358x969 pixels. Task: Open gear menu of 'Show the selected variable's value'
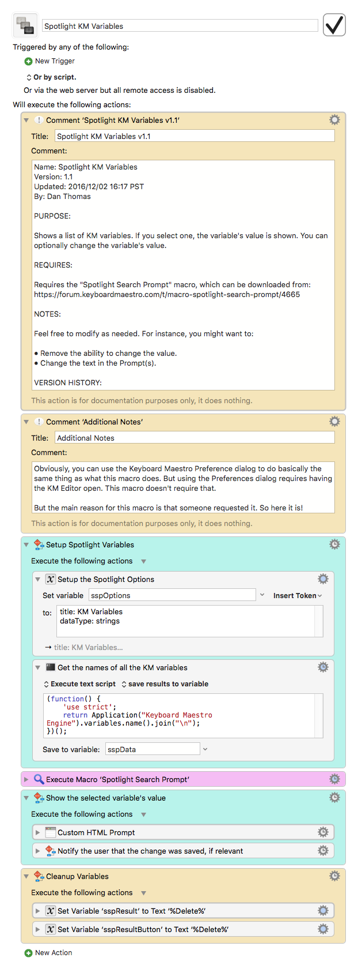pyautogui.click(x=334, y=798)
